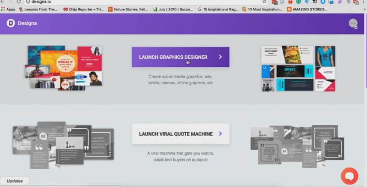Open the 'Lessons From The...' bookmark
The width and height of the screenshot is (367, 187).
[38, 9]
